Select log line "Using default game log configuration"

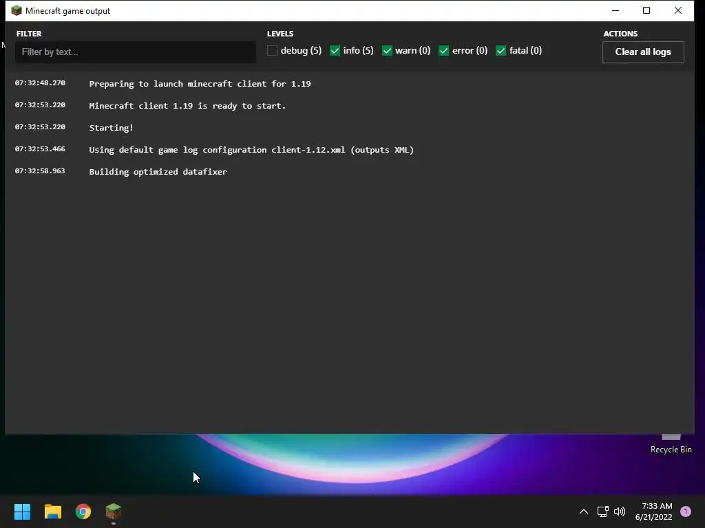(x=251, y=150)
